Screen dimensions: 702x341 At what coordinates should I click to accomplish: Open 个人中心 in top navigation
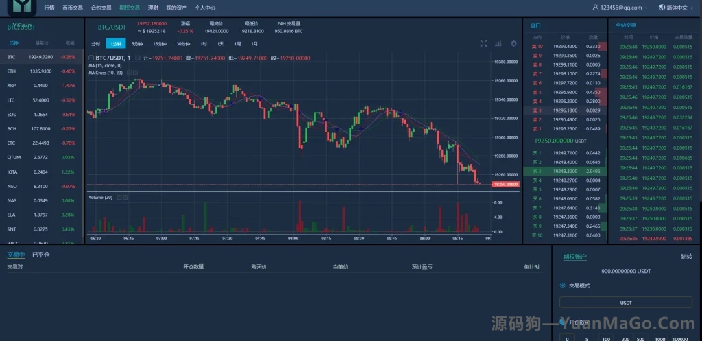pos(205,8)
